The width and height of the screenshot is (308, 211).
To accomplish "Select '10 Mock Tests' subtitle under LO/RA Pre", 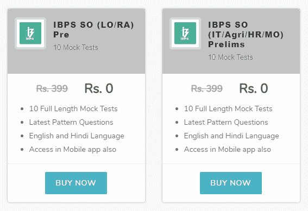I will coord(76,47).
